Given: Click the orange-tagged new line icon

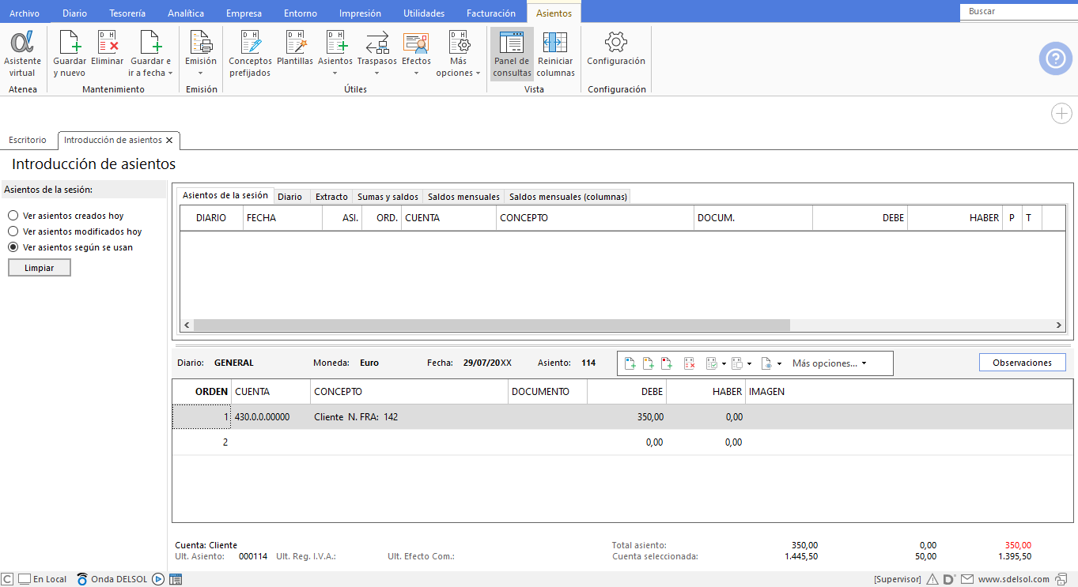Looking at the screenshot, I should pyautogui.click(x=648, y=363).
